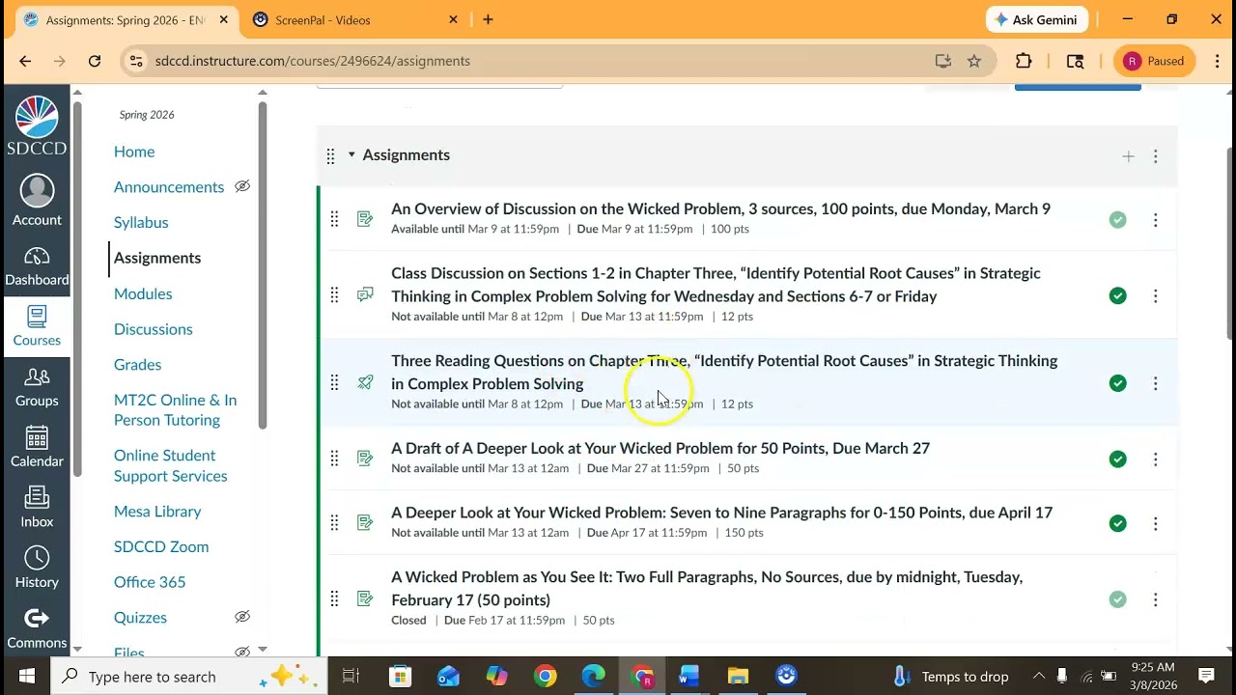The width and height of the screenshot is (1236, 695).
Task: Open the History tray
Action: coord(37,569)
